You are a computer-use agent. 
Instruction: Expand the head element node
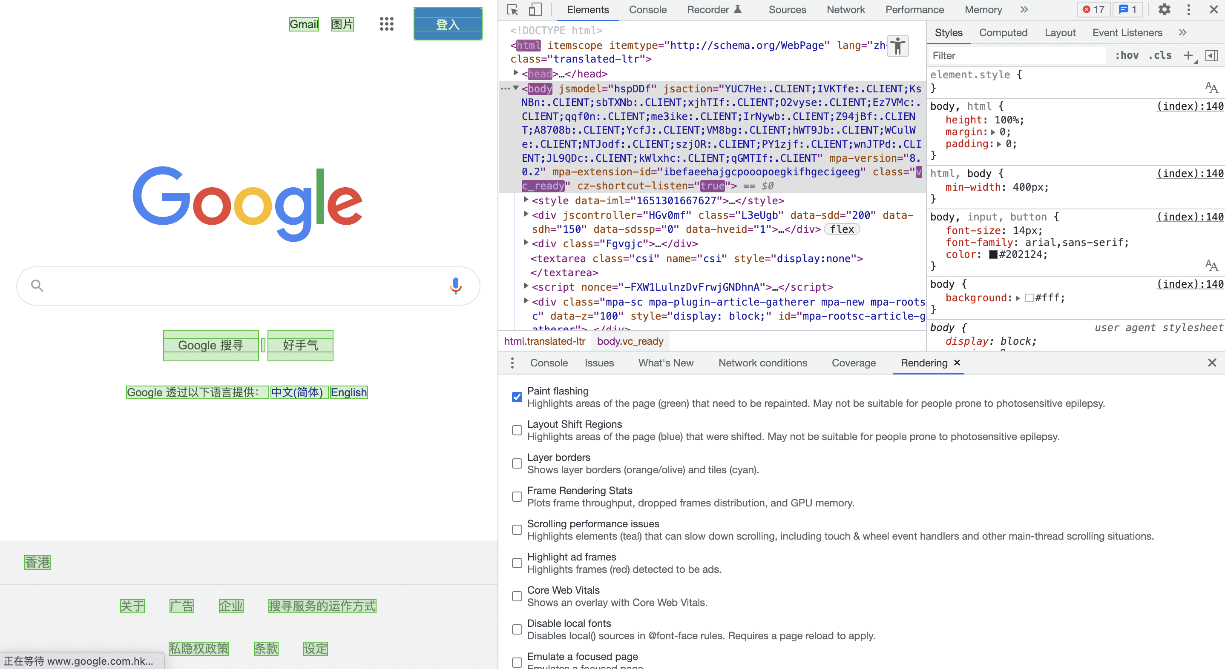[x=515, y=73]
